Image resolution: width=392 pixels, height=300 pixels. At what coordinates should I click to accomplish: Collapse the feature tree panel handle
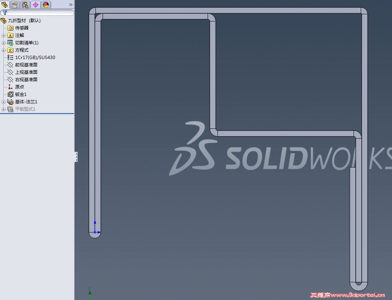coord(76,157)
